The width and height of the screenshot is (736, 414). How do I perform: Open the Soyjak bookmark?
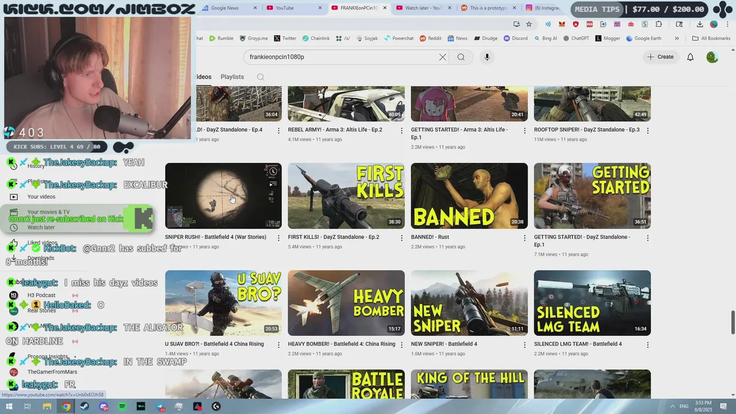[x=367, y=39]
